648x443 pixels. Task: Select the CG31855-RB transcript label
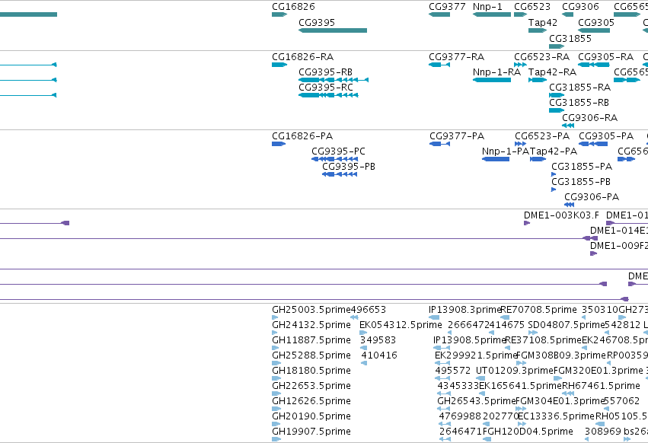(579, 103)
